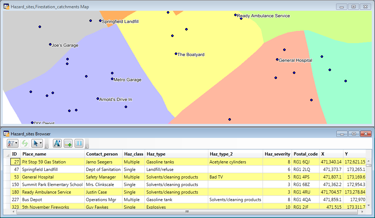Select the Springfield Landfill table cell
The height and width of the screenshot is (218, 375).
[x=52, y=170]
